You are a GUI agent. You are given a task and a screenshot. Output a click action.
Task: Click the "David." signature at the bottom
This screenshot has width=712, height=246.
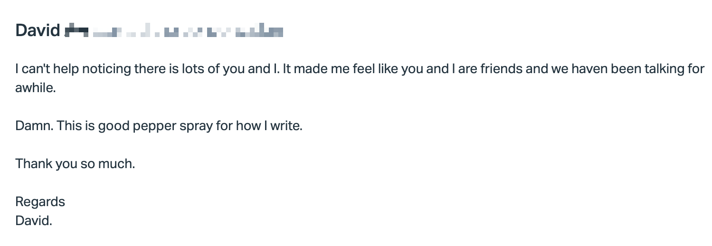click(x=34, y=221)
